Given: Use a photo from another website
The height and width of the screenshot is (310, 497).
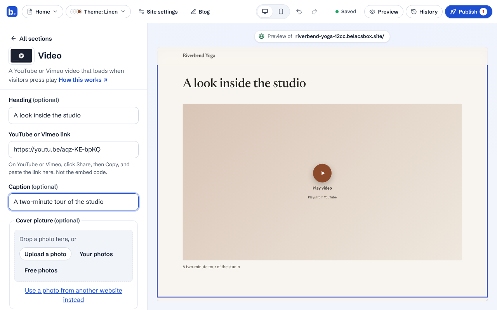Looking at the screenshot, I should point(73,295).
